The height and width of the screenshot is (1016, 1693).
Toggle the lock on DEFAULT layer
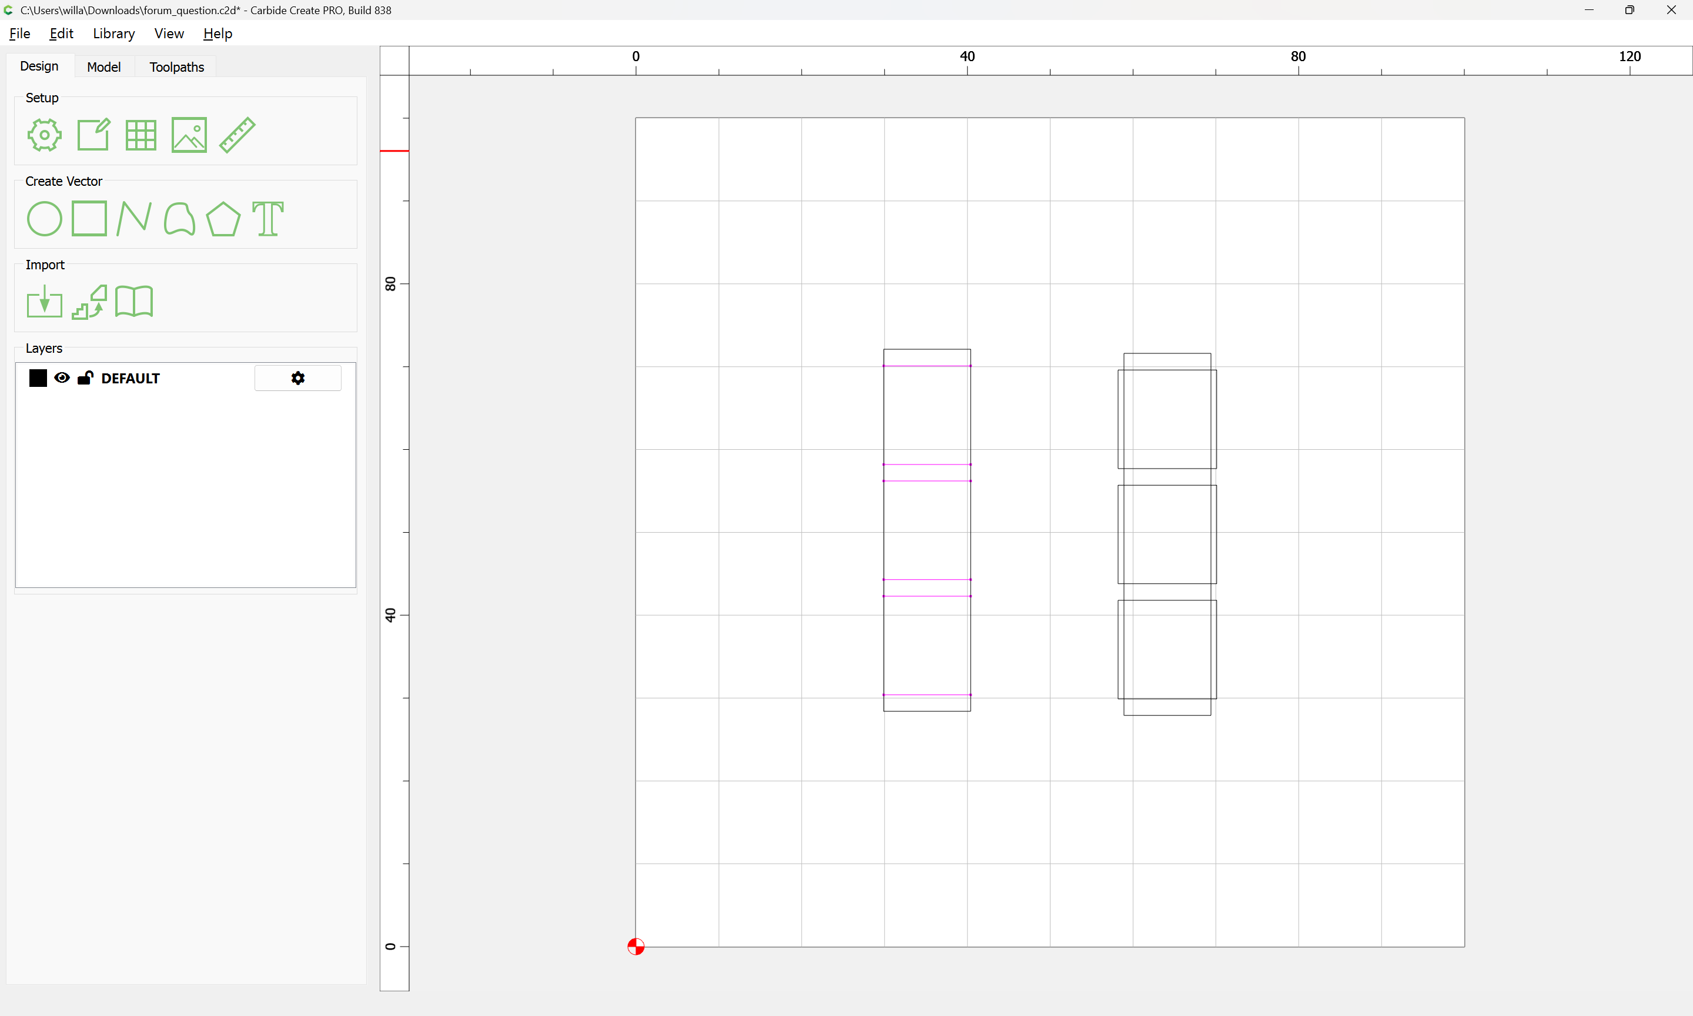(85, 378)
